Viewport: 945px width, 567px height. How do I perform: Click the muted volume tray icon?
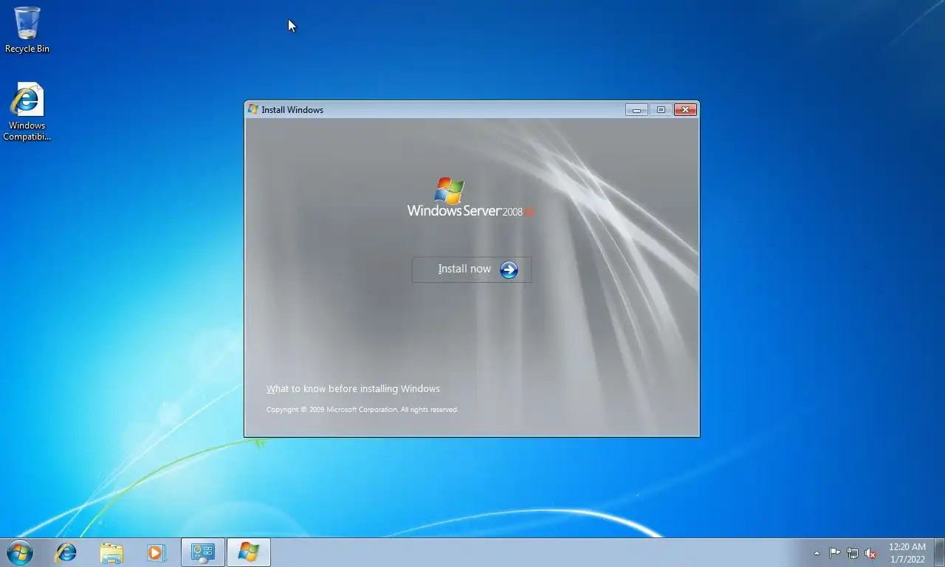point(870,553)
